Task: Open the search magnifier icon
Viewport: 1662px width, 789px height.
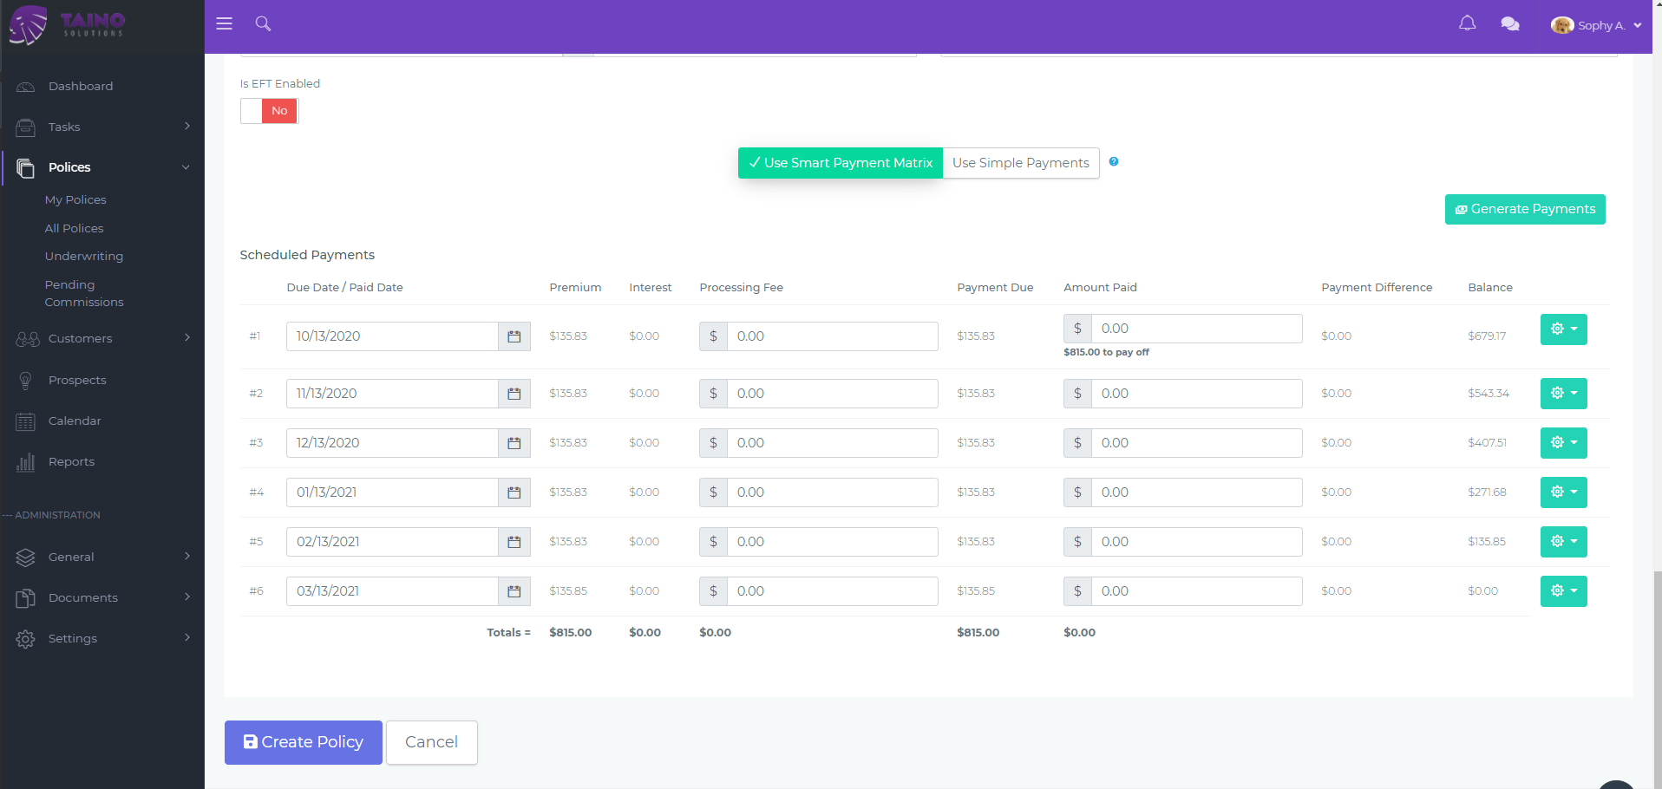Action: tap(263, 23)
